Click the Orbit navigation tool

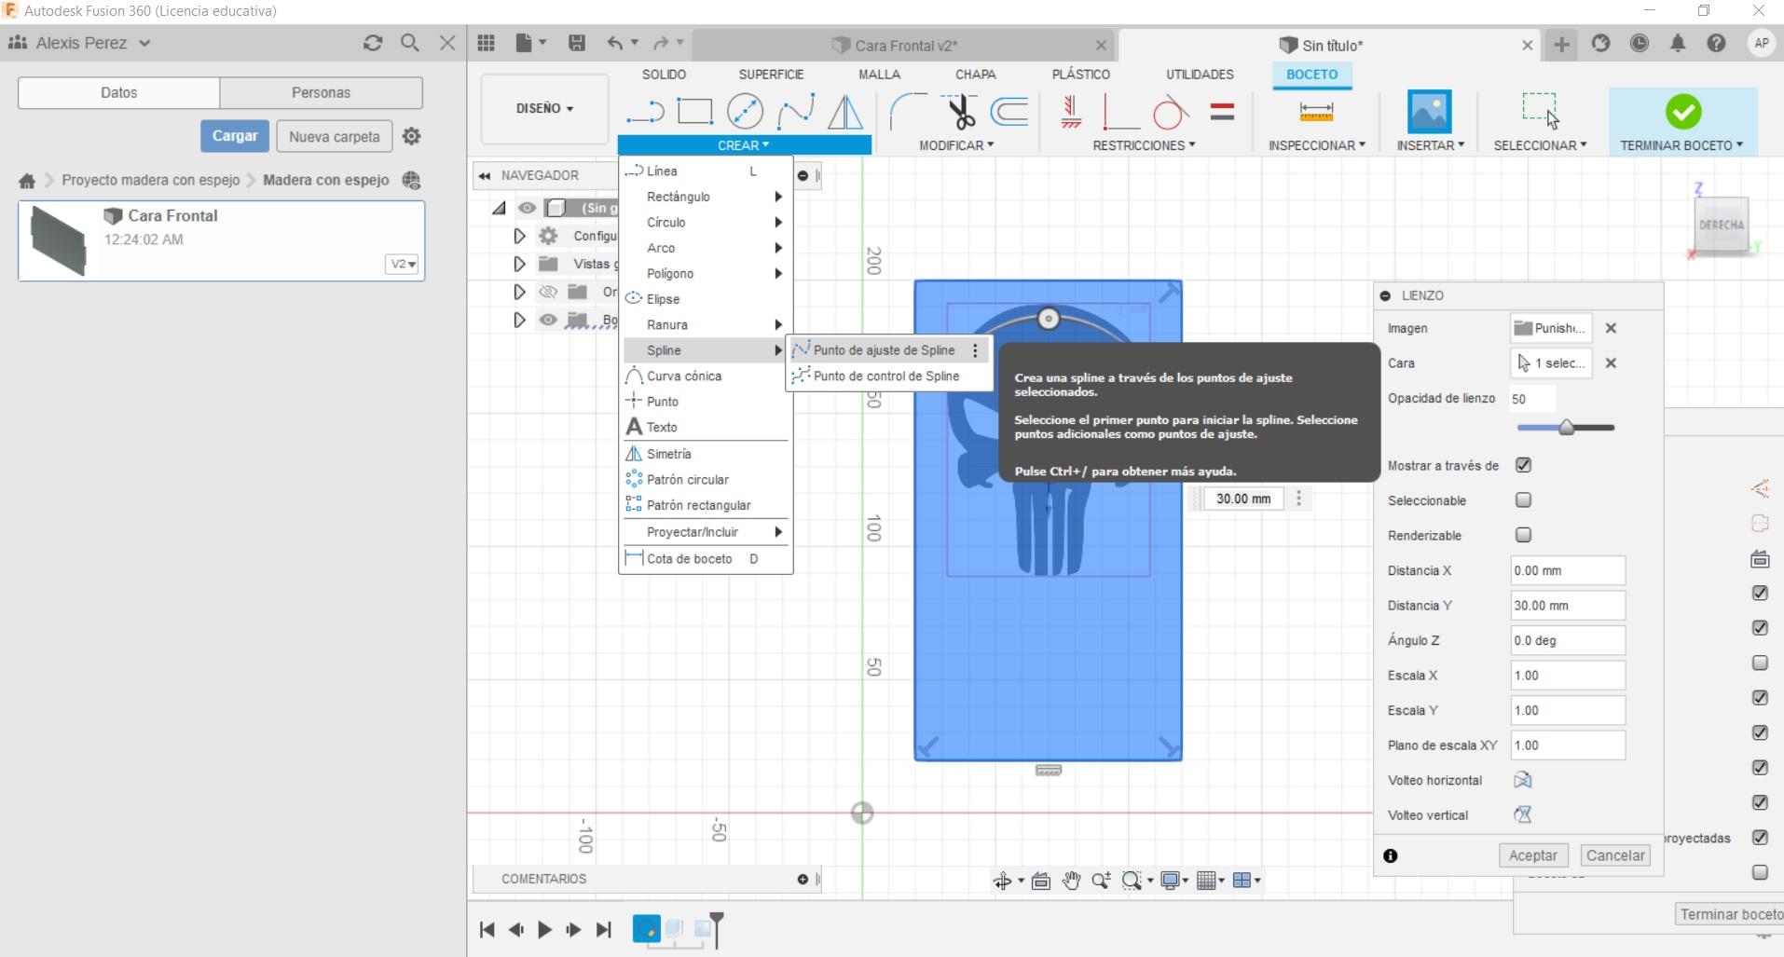tap(1003, 880)
